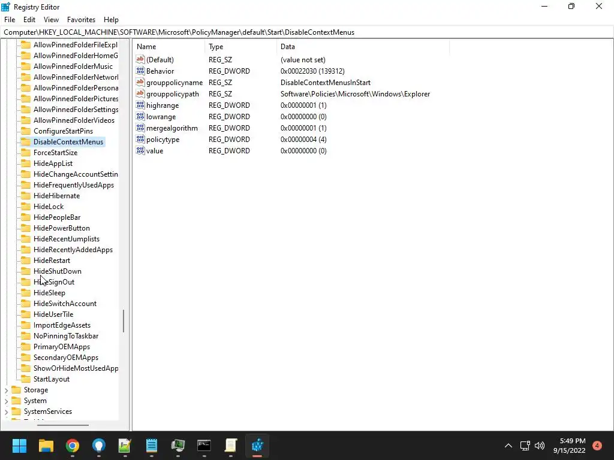Select the HideRecentlyAddedApps key
Viewport: 614px width, 460px height.
coord(73,250)
